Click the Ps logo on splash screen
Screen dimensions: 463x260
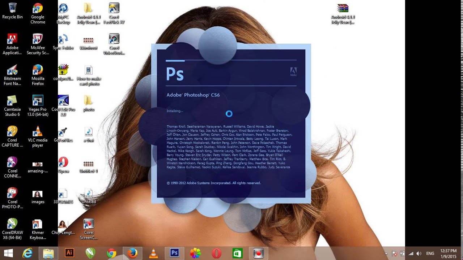[x=175, y=73]
